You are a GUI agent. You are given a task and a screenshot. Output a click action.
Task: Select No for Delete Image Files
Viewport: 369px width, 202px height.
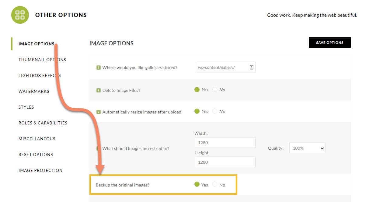215,90
